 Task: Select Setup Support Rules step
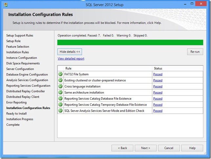click(x=20, y=35)
